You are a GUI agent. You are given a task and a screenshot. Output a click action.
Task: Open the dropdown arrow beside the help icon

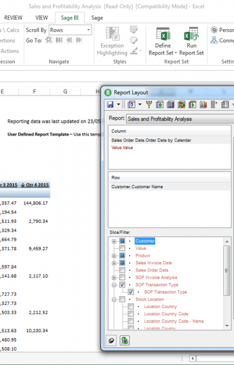pyautogui.click(x=140, y=105)
